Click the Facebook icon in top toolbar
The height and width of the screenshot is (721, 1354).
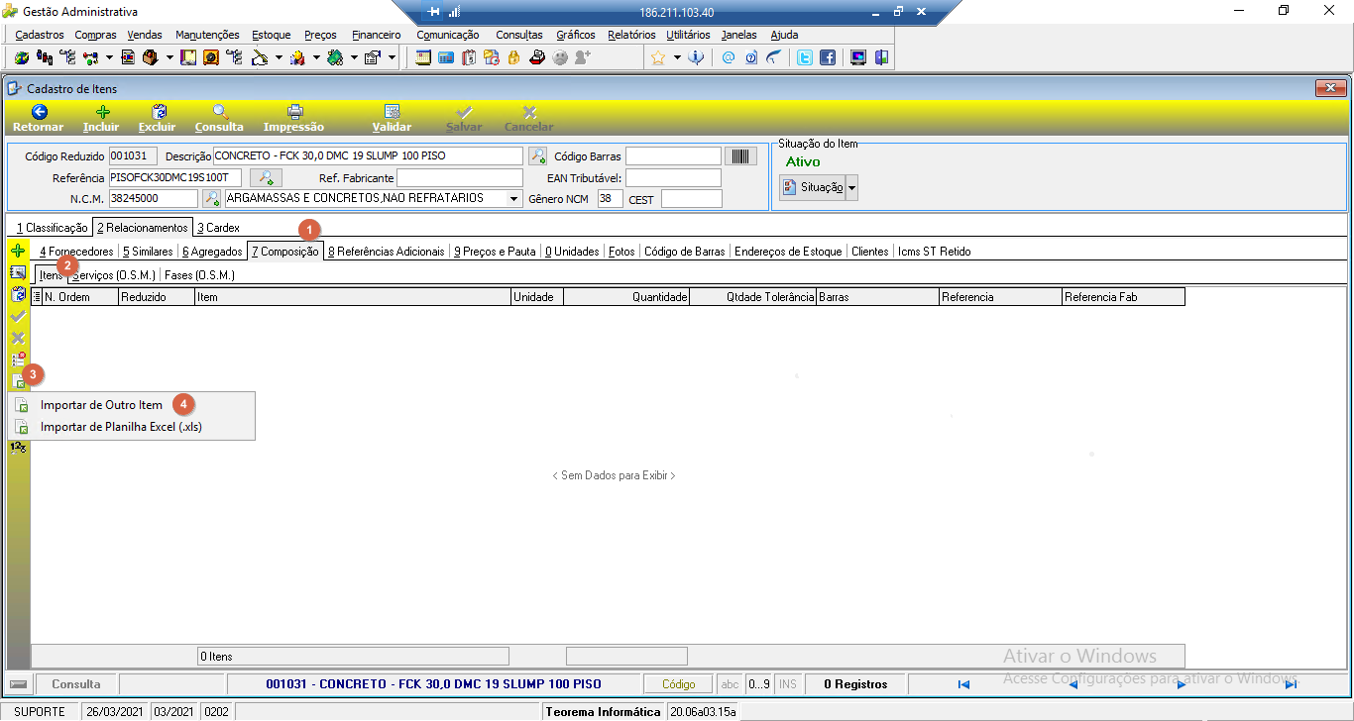click(827, 57)
